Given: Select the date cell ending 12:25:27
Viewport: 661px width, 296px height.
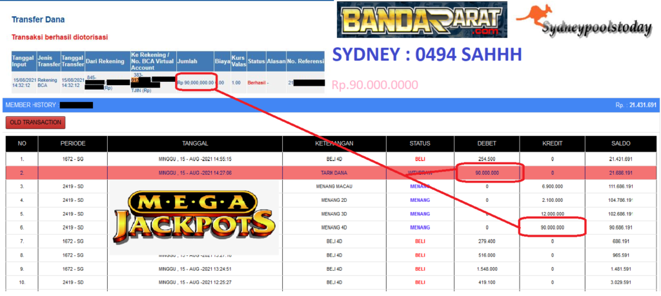Looking at the screenshot, I should (195, 282).
